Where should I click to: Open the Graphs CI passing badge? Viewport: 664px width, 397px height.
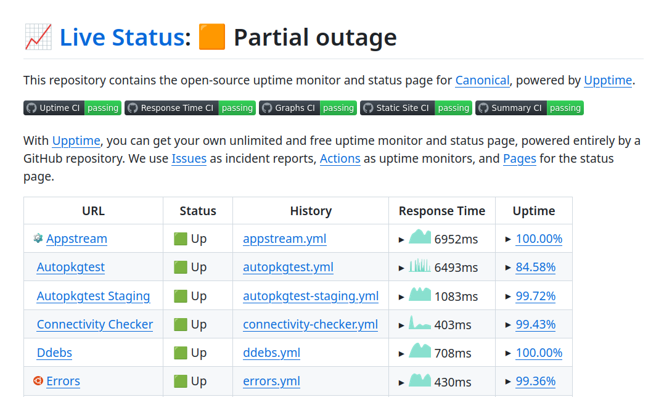pyautogui.click(x=308, y=108)
